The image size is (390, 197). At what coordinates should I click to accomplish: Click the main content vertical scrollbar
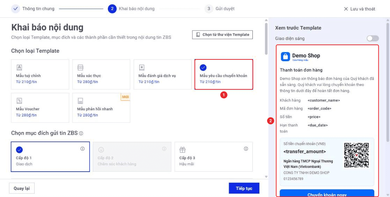click(x=266, y=38)
